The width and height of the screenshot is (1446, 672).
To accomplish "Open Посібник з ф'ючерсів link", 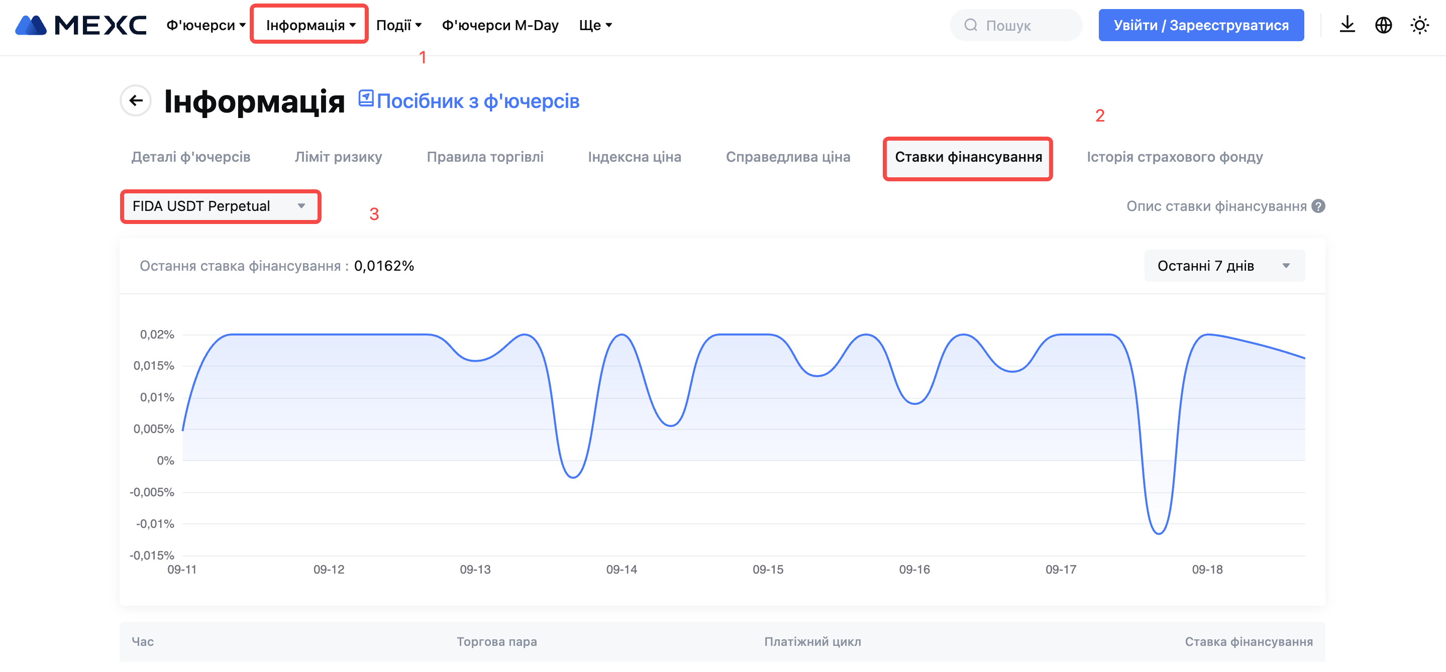I will click(478, 101).
